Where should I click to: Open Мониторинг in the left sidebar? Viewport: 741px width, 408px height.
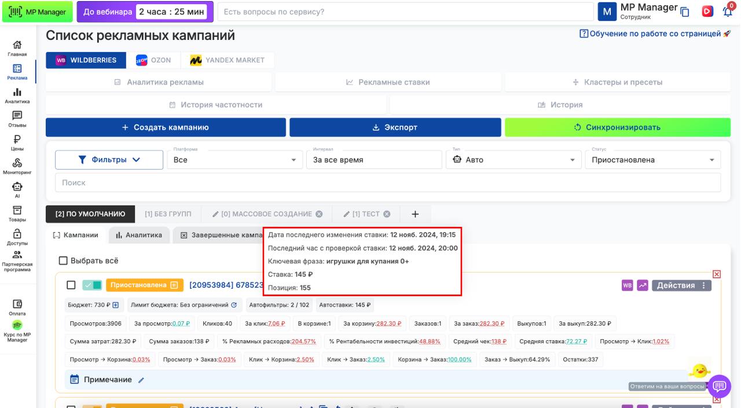[x=17, y=167]
